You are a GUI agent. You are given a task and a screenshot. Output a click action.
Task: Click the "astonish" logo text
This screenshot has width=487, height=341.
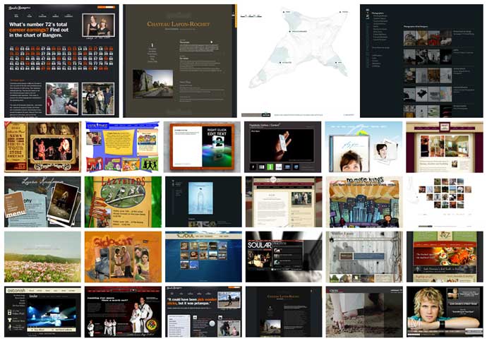(x=16, y=290)
